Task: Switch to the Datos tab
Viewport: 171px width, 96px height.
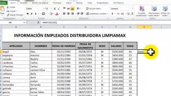Action: 69,3
